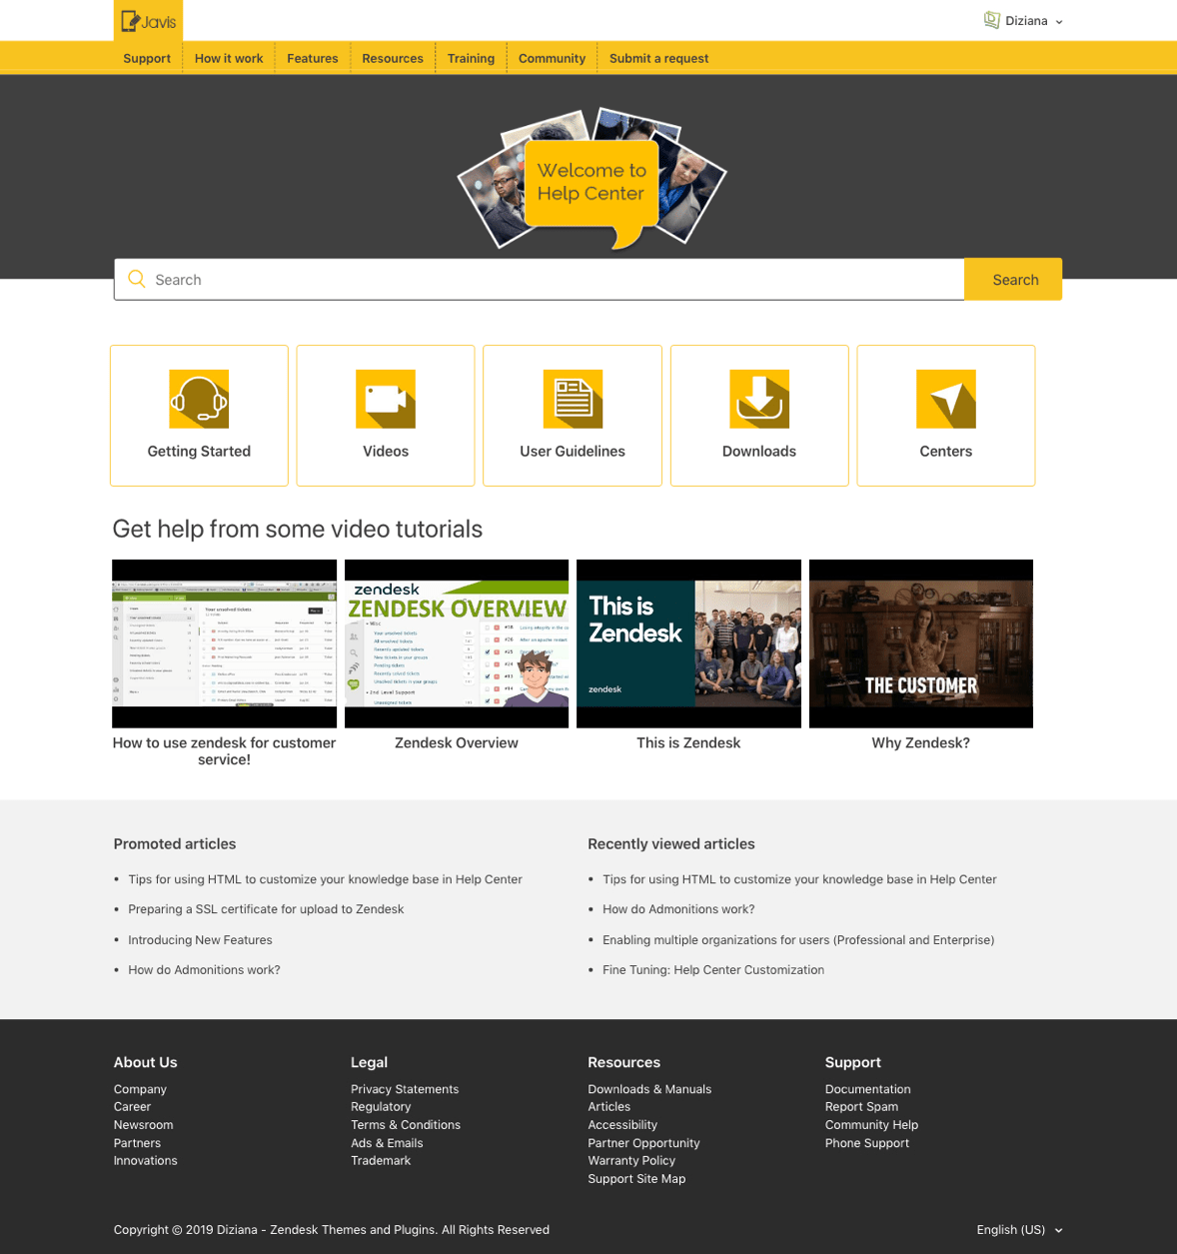
Task: Play the Zendesk Overview video thumbnail
Action: point(457,643)
